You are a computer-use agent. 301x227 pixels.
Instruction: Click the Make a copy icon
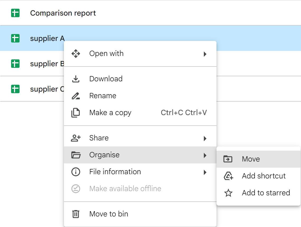coord(76,113)
